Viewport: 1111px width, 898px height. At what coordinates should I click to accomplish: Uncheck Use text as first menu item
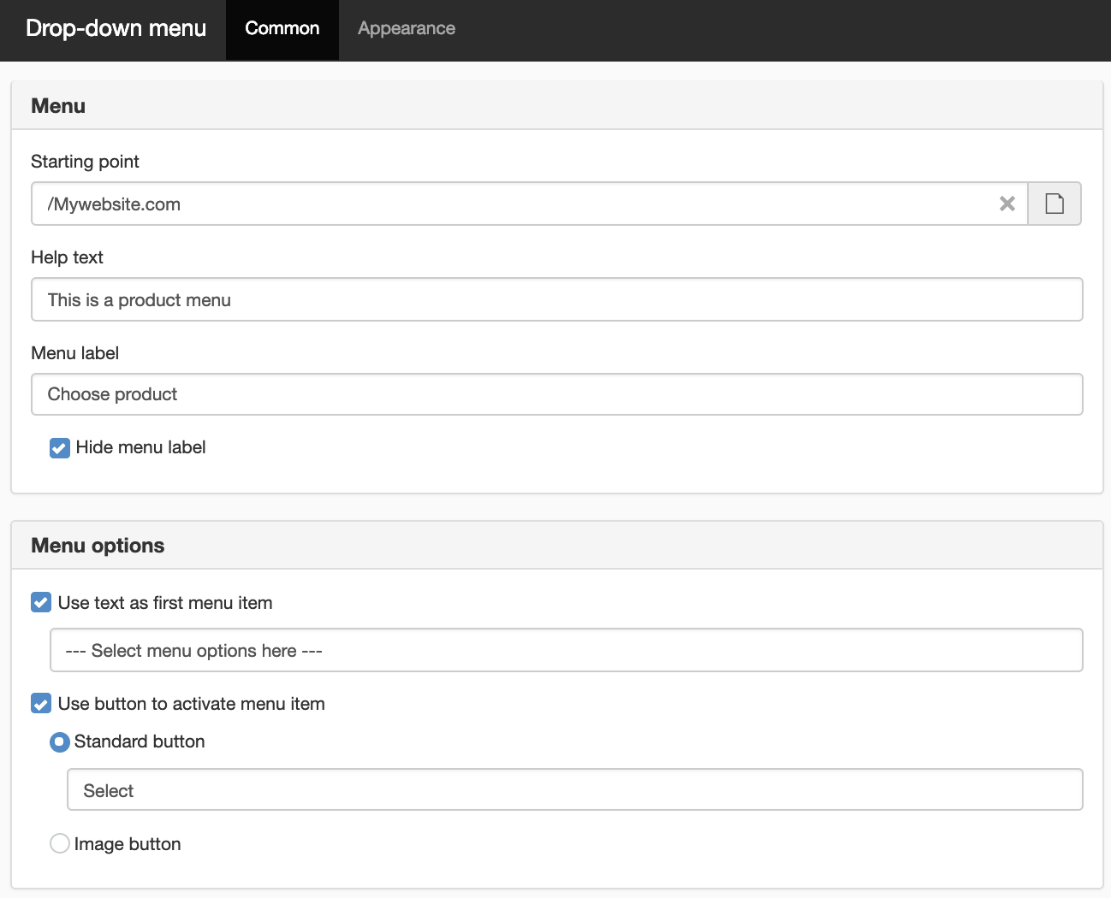pos(41,602)
